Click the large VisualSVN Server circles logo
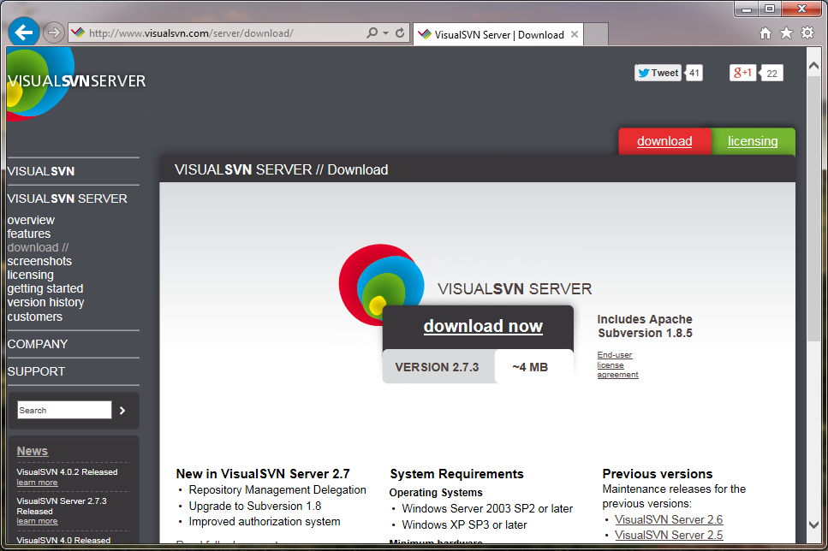828x551 pixels. point(381,282)
